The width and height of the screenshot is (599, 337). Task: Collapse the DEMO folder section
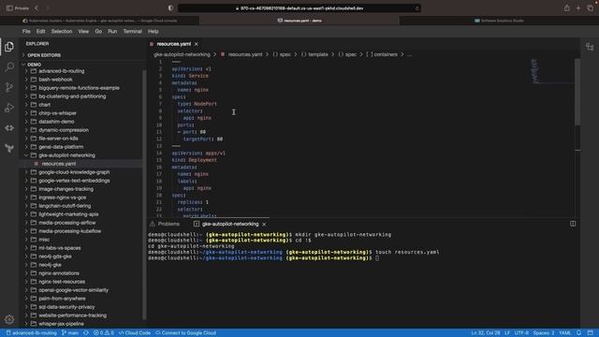pos(34,65)
